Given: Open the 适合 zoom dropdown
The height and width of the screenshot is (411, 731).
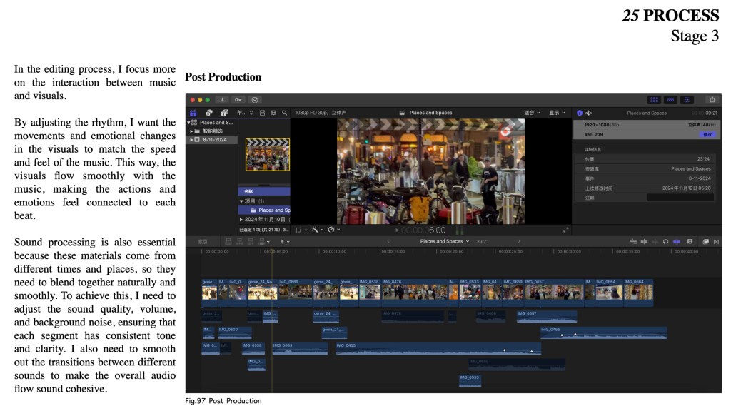Looking at the screenshot, I should click(533, 113).
